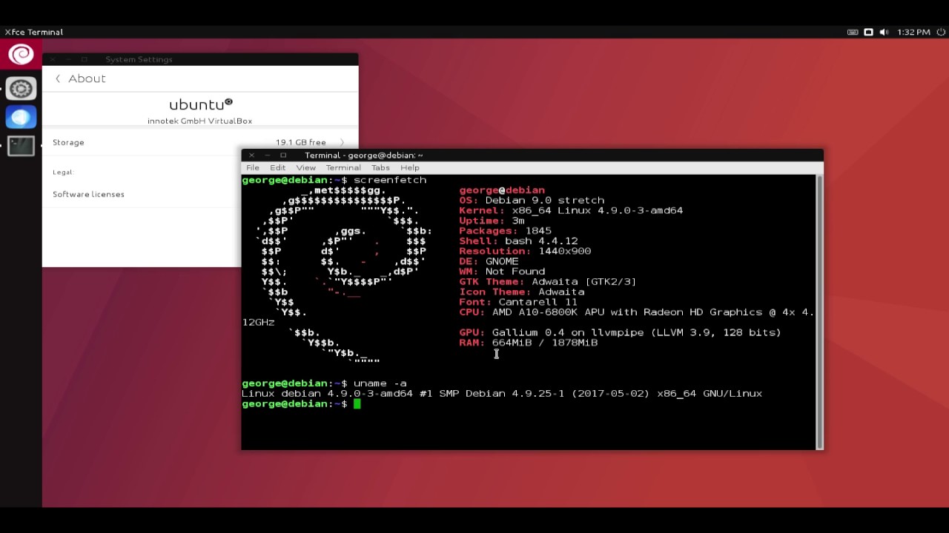This screenshot has width=949, height=533.
Task: Open System Settings gear in the dock
Action: click(21, 89)
